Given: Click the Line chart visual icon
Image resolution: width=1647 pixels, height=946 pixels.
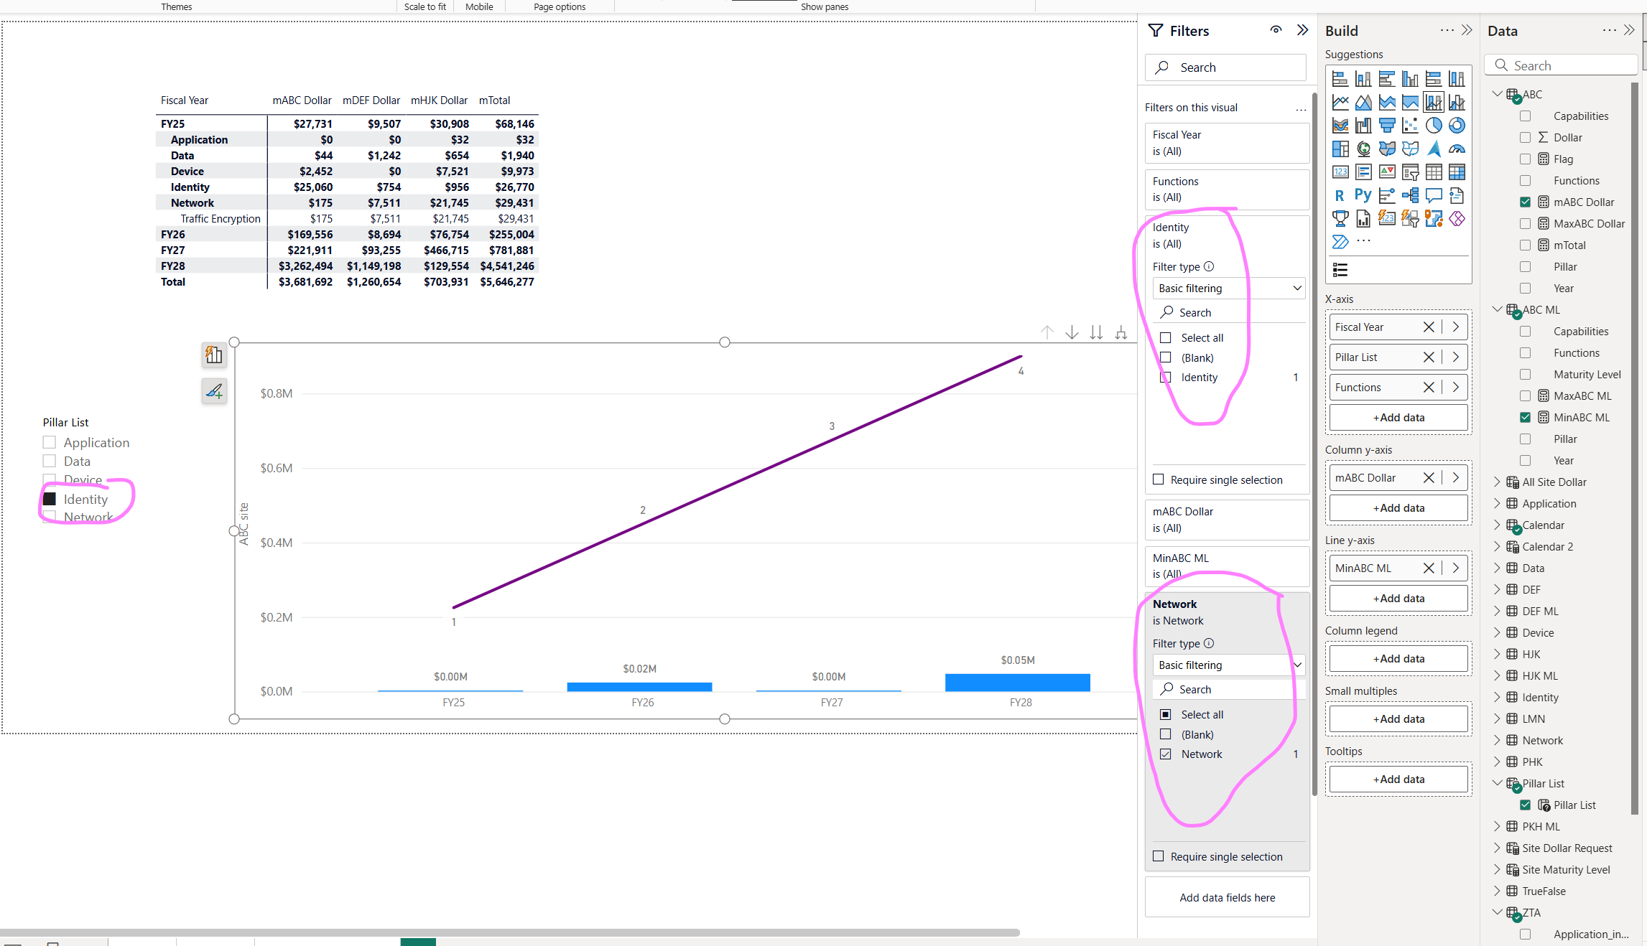Looking at the screenshot, I should (1340, 102).
